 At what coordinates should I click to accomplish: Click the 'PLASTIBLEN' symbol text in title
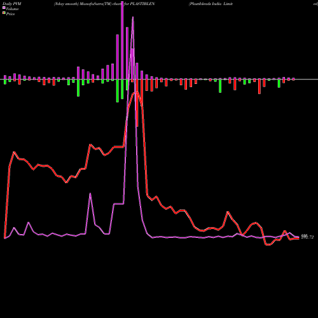click(x=142, y=4)
